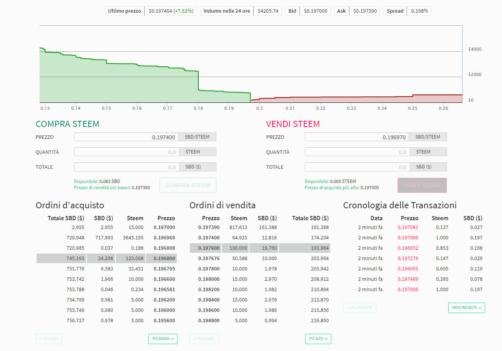Select sell order at price 0.197400

click(x=260, y=237)
